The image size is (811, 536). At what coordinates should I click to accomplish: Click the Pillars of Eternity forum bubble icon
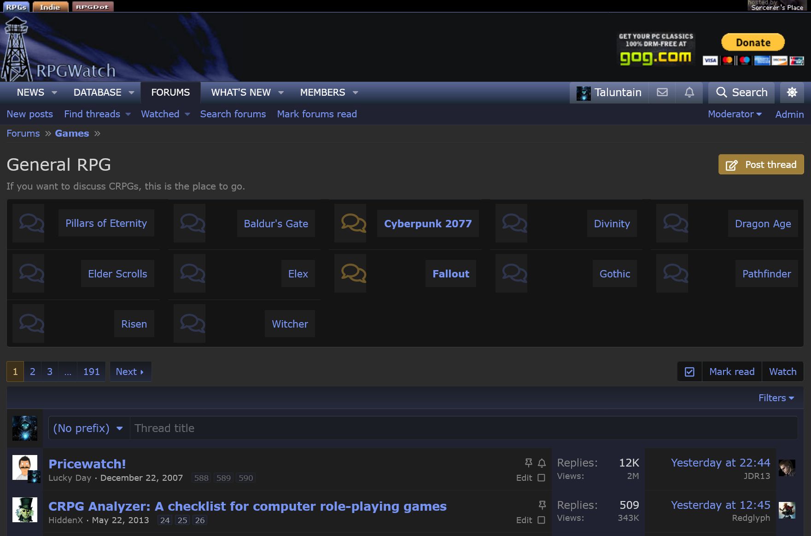click(x=32, y=223)
